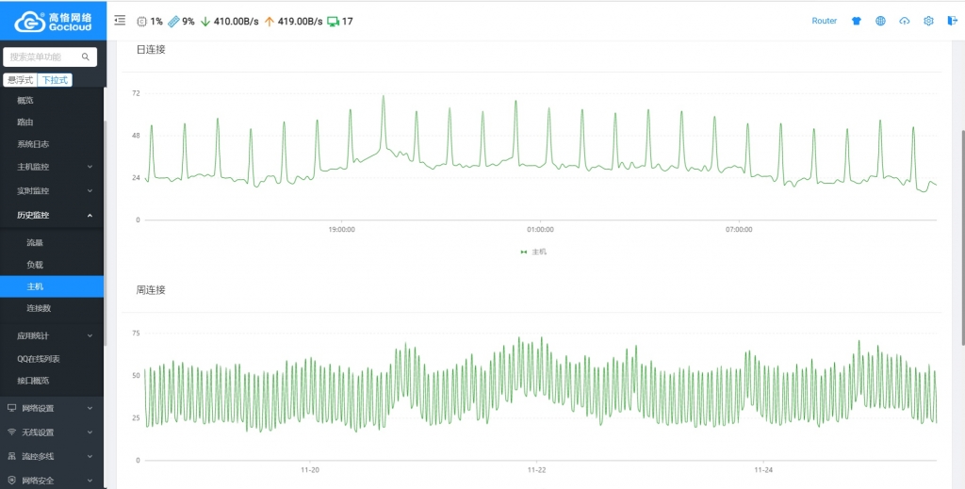The image size is (965, 489).
Task: Click the CPU usage chip icon
Action: [141, 21]
